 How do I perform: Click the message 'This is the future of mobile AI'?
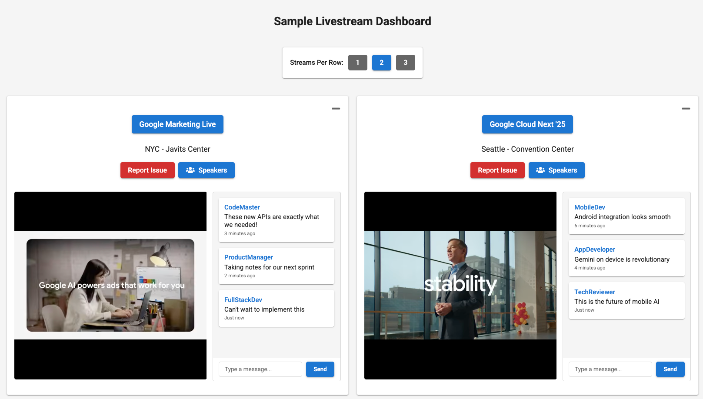(x=616, y=302)
